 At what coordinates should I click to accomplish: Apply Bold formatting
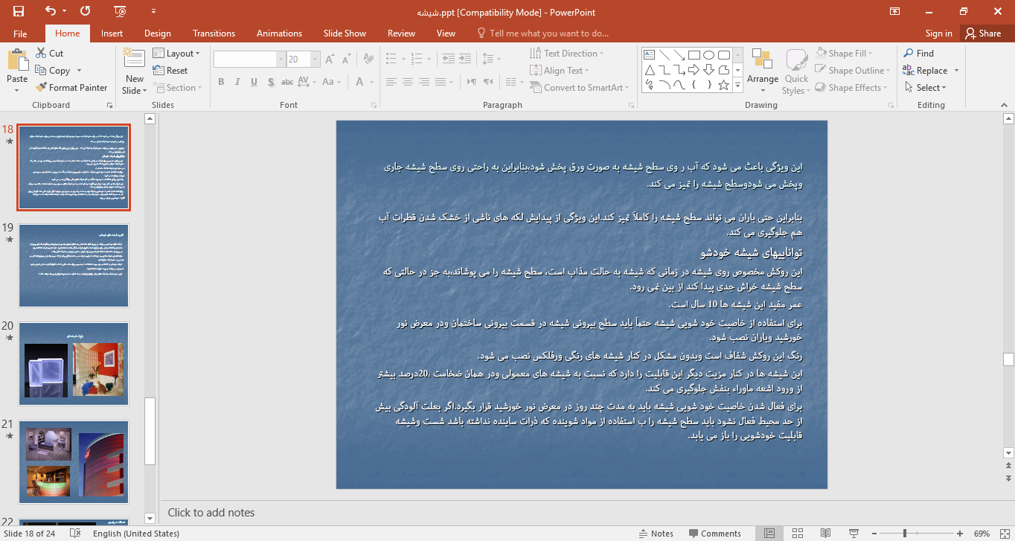tap(221, 83)
